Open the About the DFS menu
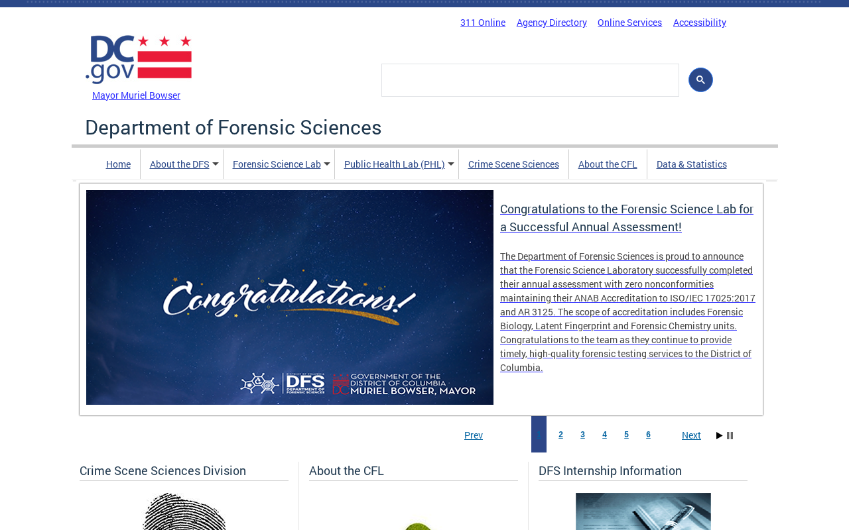 (180, 164)
